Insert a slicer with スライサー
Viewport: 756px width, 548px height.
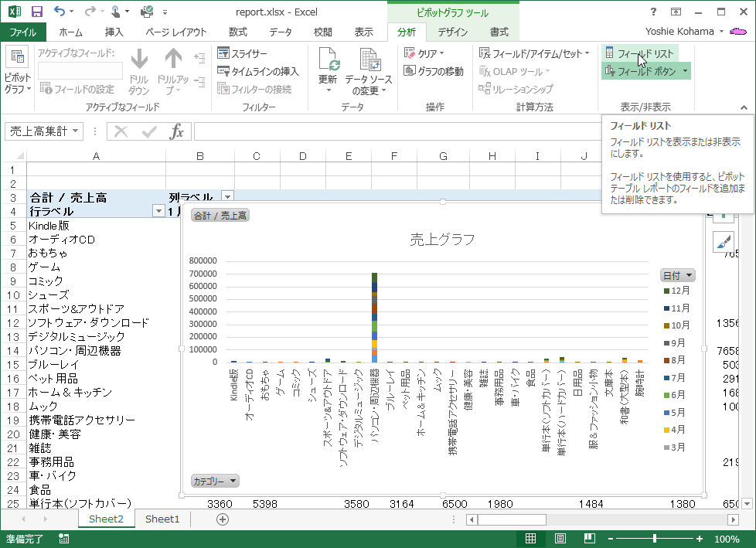[243, 53]
